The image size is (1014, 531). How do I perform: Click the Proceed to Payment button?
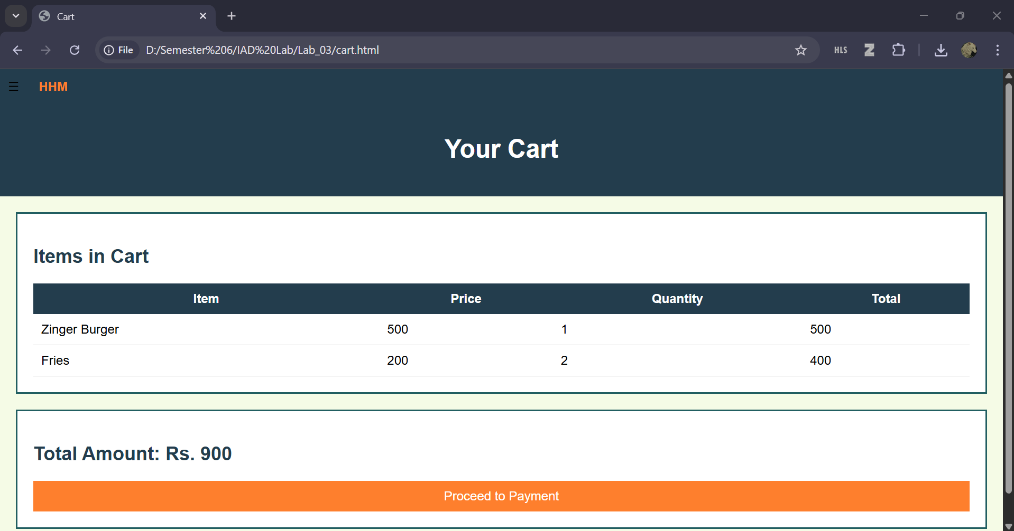click(501, 496)
